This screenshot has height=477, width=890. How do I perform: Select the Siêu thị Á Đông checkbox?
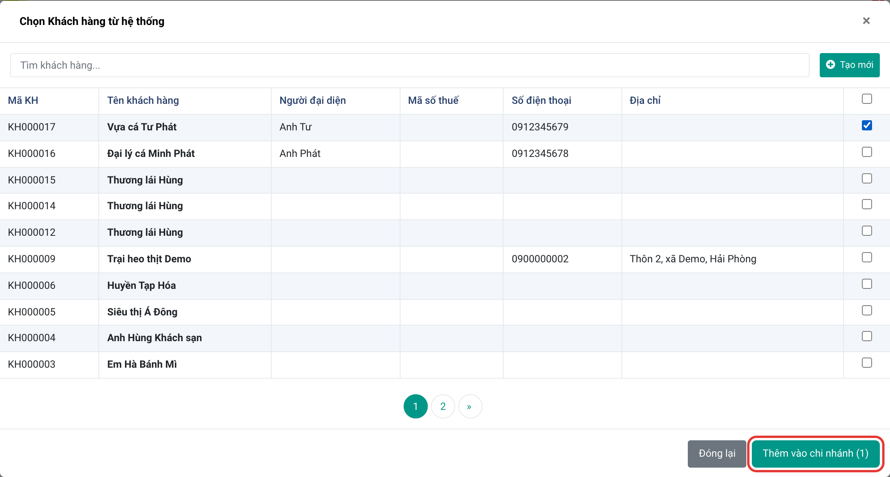point(867,310)
